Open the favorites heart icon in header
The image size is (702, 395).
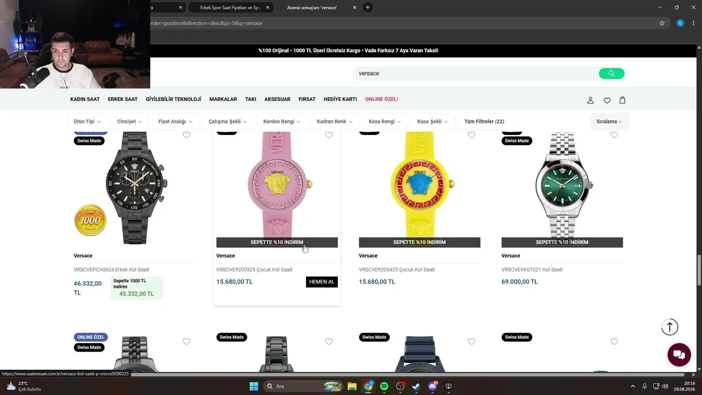tap(607, 100)
